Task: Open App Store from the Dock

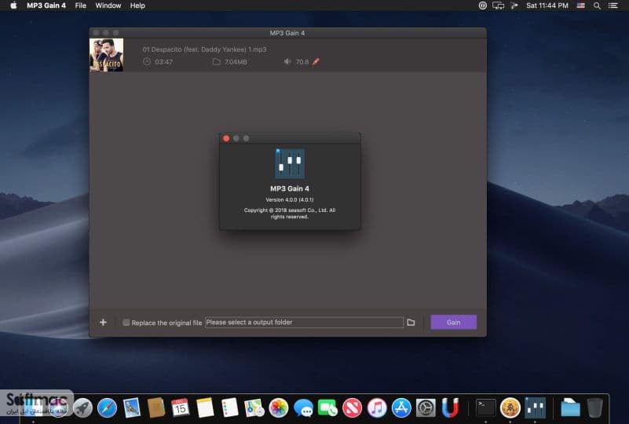Action: (x=401, y=408)
